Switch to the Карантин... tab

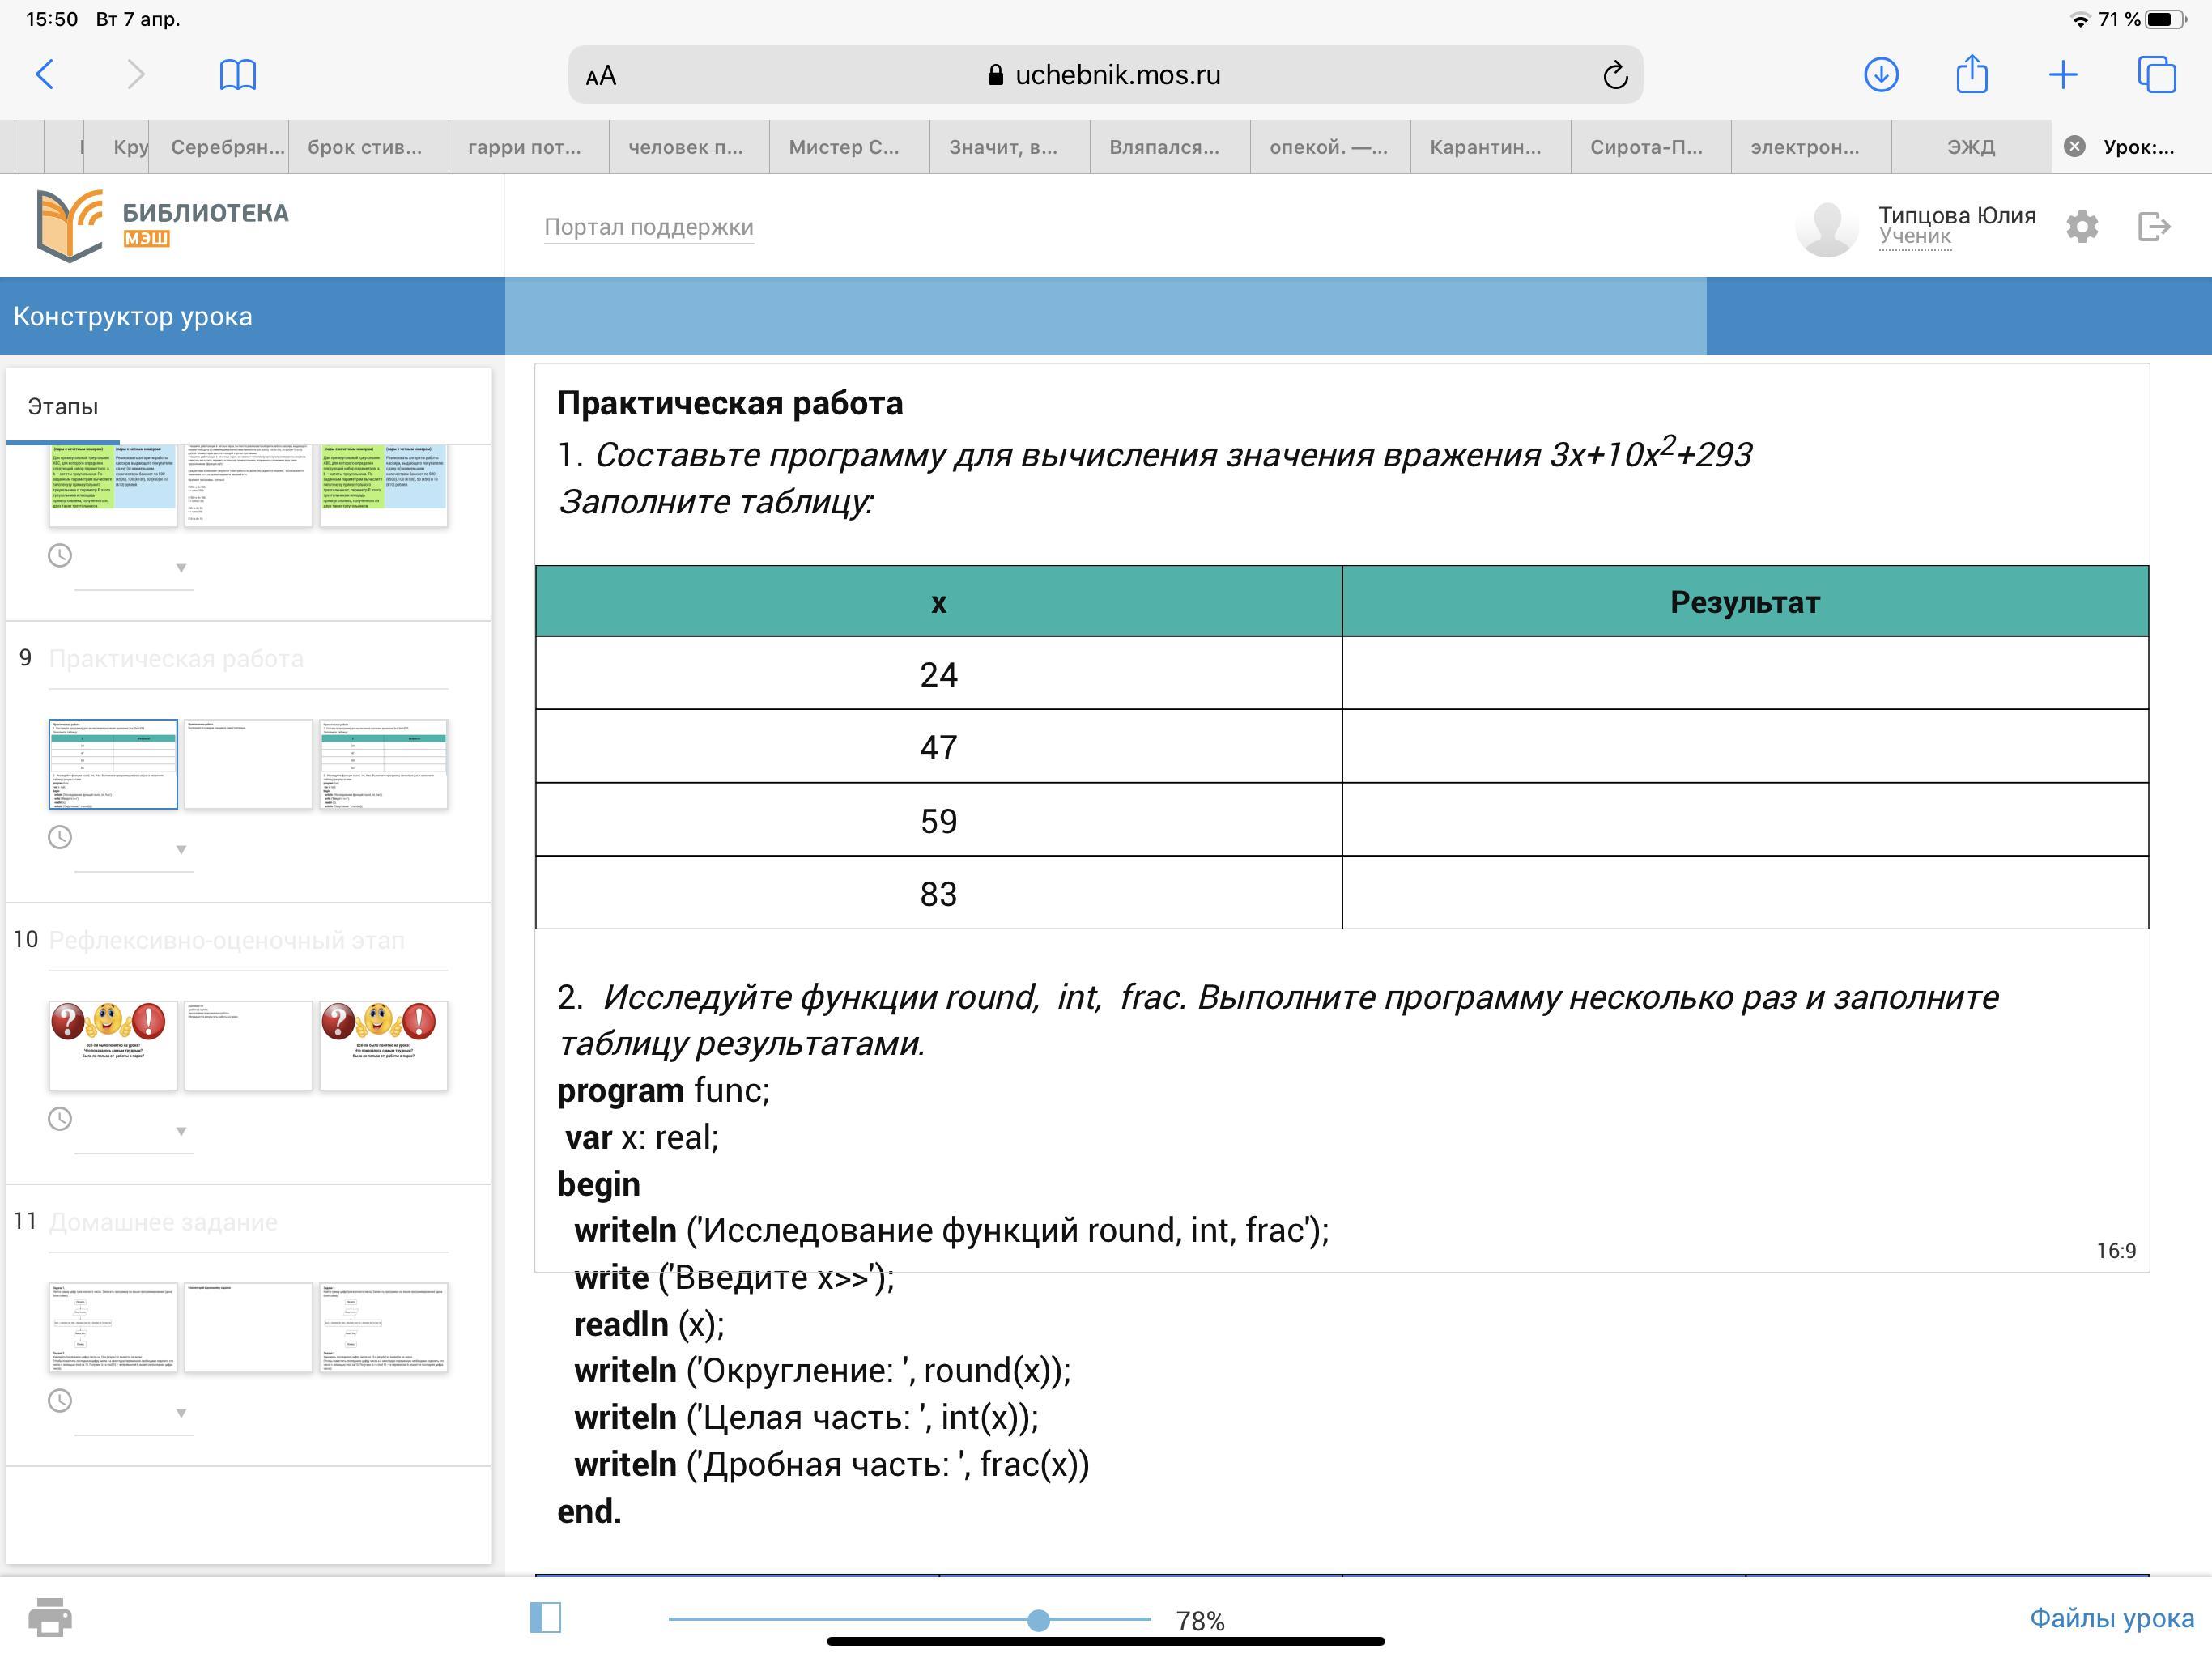coord(1489,147)
